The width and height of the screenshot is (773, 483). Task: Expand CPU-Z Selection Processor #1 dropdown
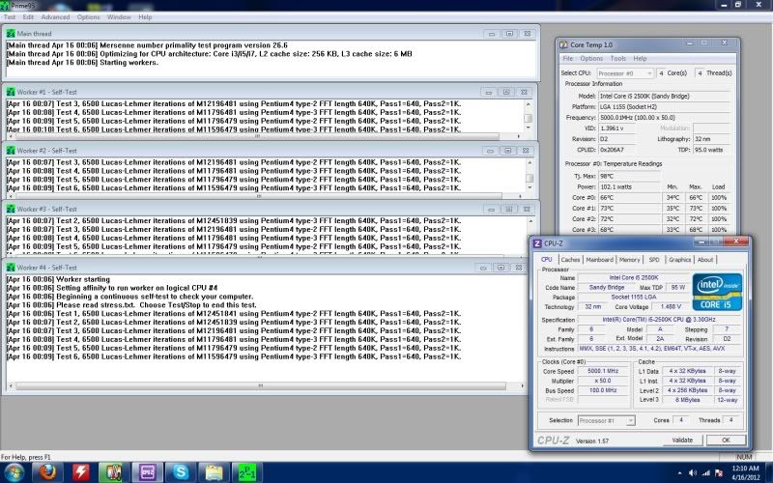point(631,421)
